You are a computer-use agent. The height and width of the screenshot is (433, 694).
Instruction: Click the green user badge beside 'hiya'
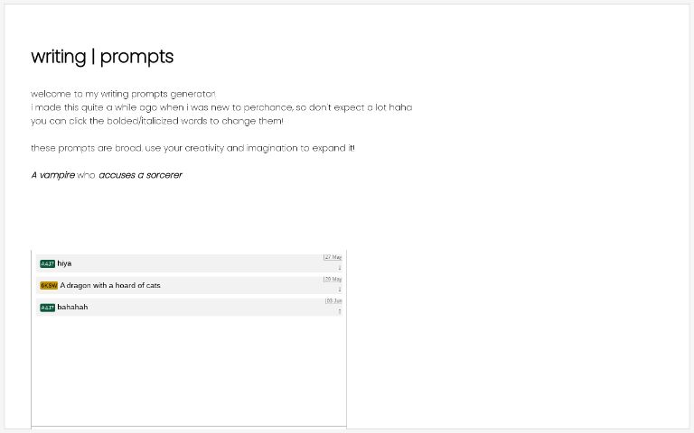click(x=47, y=263)
